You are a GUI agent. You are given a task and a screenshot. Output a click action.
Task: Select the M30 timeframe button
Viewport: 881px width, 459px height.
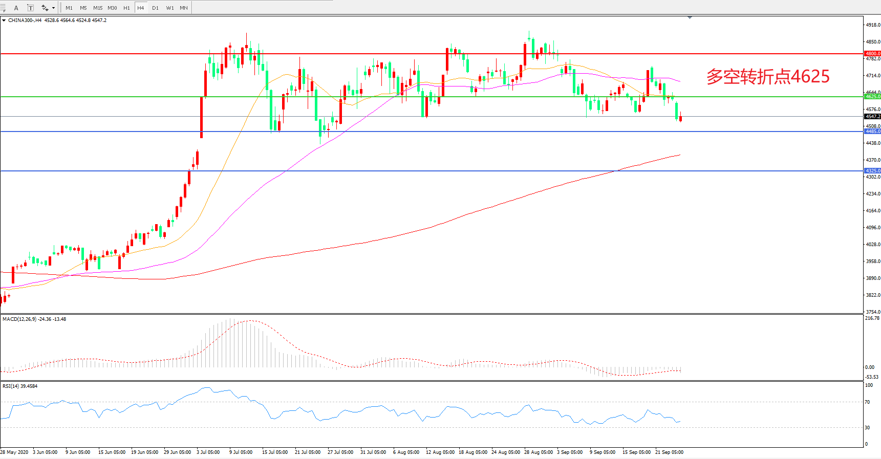point(112,8)
